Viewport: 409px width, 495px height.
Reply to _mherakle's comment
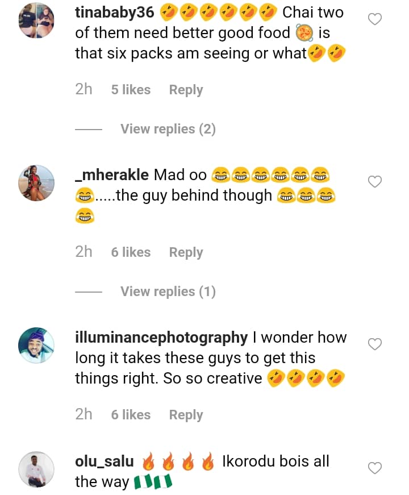(186, 252)
